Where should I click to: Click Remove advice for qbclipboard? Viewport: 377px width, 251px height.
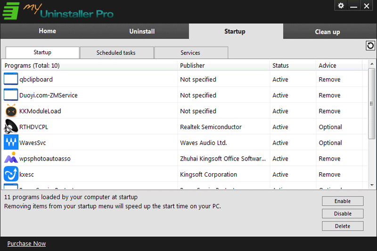(x=329, y=79)
